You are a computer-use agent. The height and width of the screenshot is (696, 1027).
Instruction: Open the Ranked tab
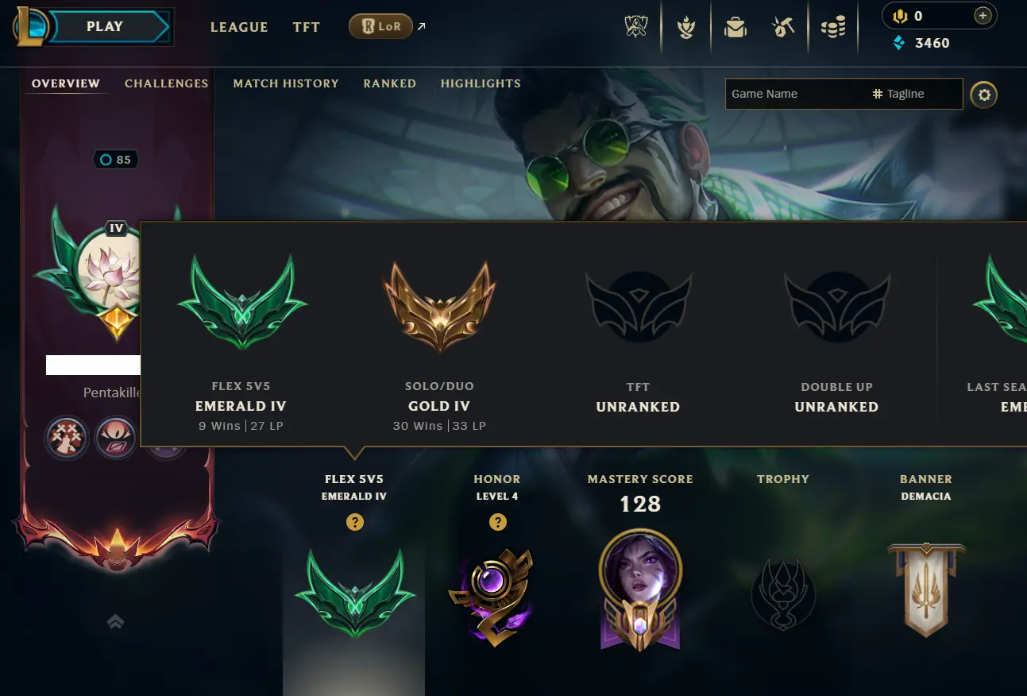click(390, 83)
